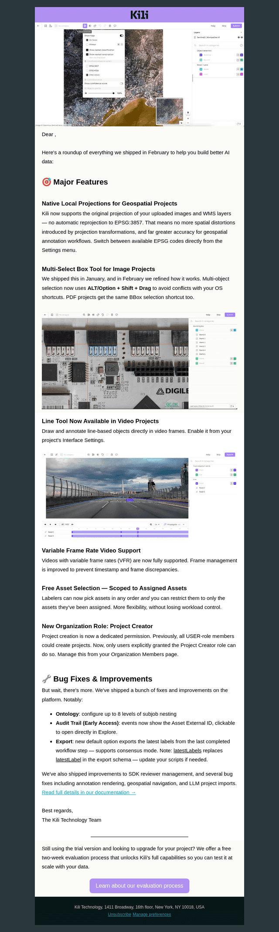Click comment icon in circuit board toolbar

coord(117,314)
